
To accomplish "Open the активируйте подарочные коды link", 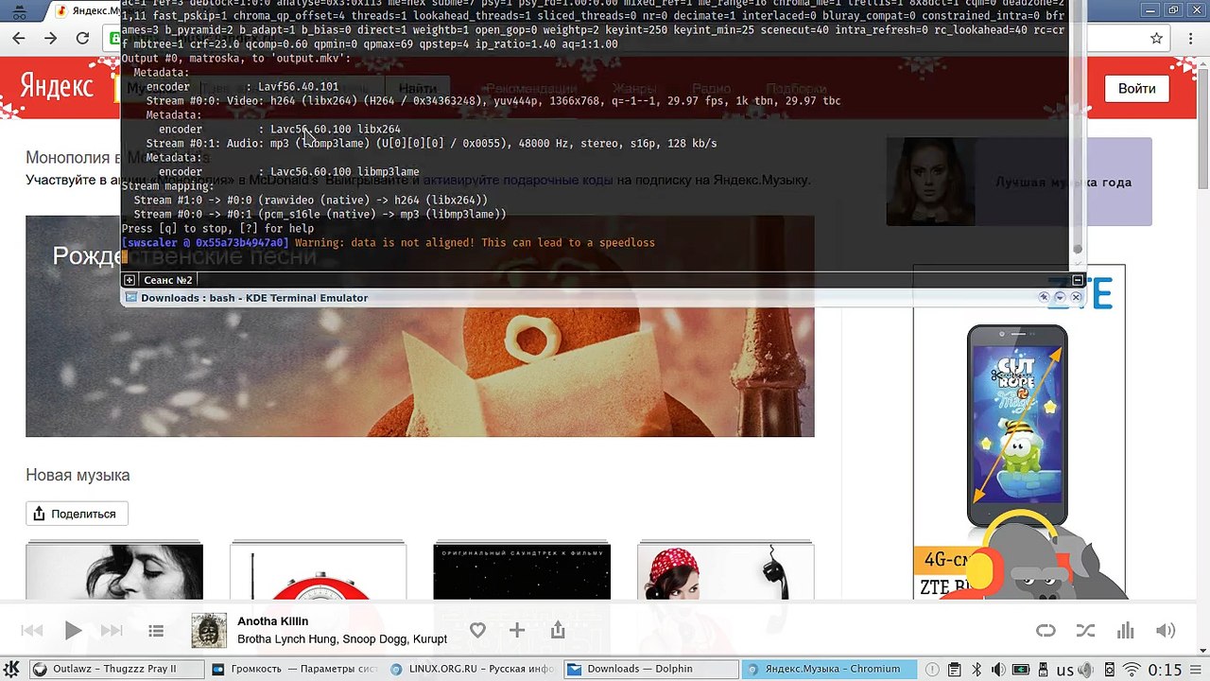I will 518,180.
